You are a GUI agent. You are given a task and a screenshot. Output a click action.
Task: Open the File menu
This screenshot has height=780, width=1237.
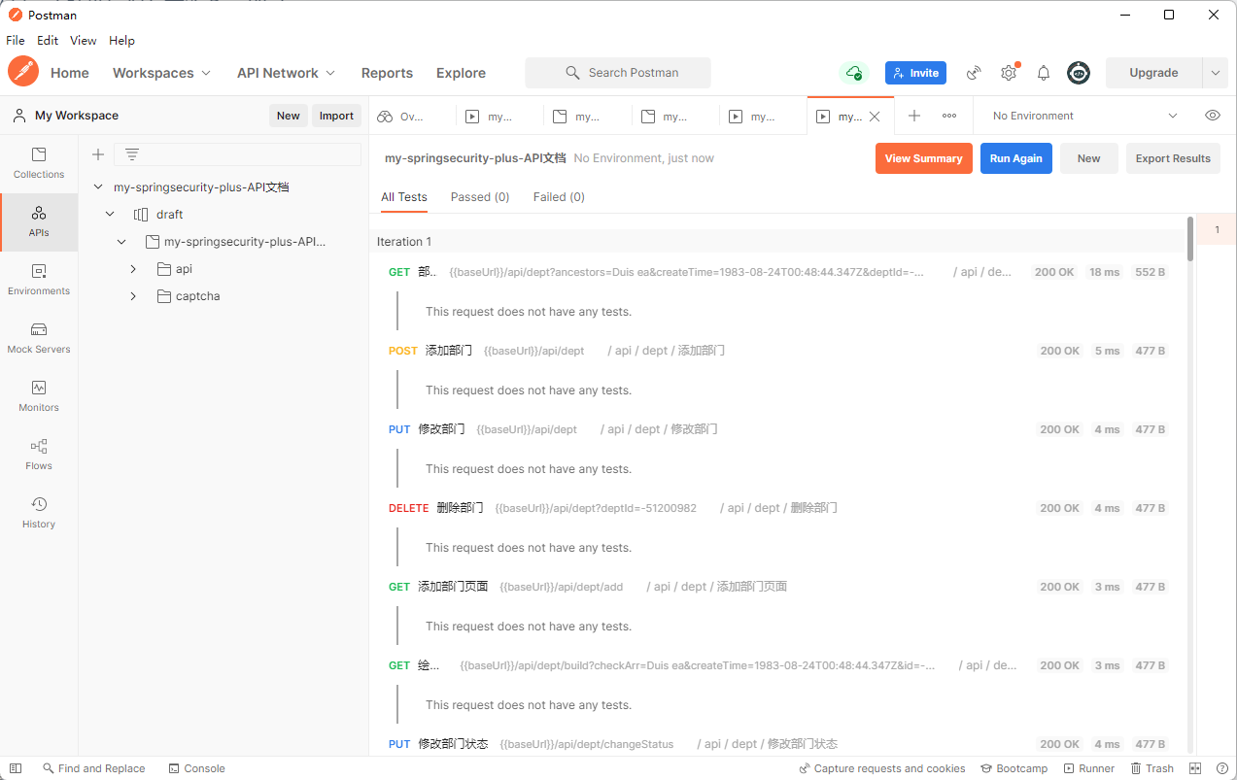coord(16,41)
